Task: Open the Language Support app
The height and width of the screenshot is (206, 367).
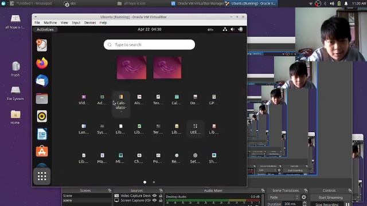Action: click(84, 129)
